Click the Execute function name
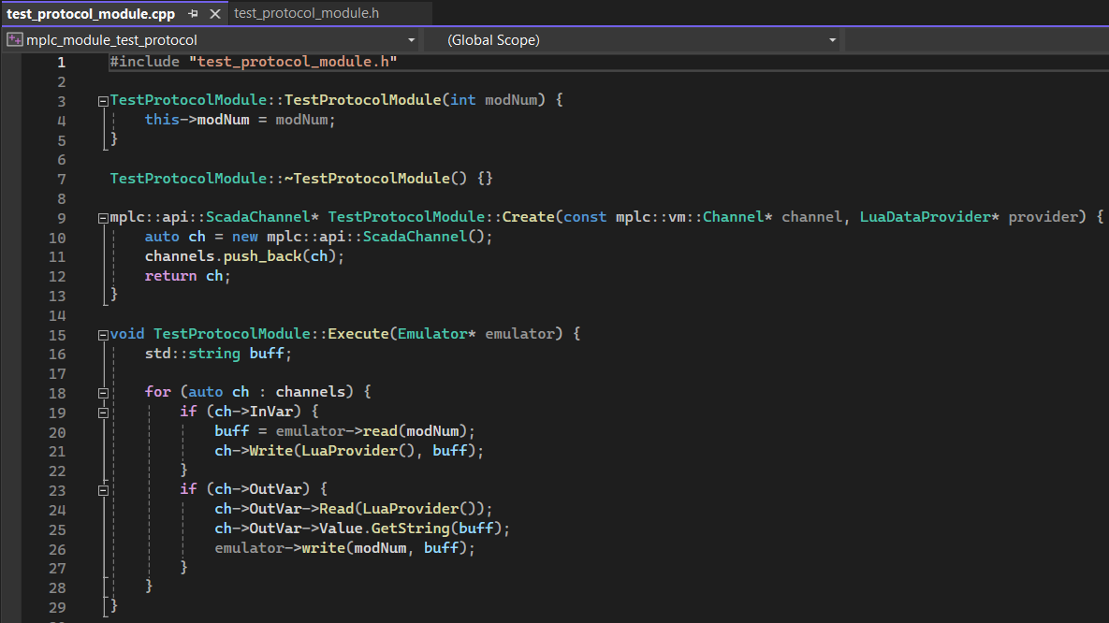This screenshot has height=623, width=1109. coord(358,333)
